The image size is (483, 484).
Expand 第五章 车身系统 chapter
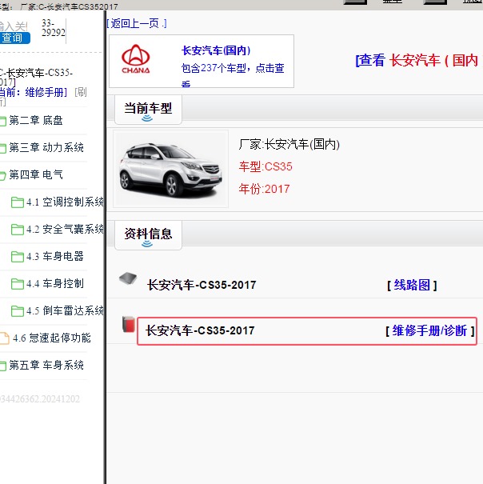coord(46,365)
